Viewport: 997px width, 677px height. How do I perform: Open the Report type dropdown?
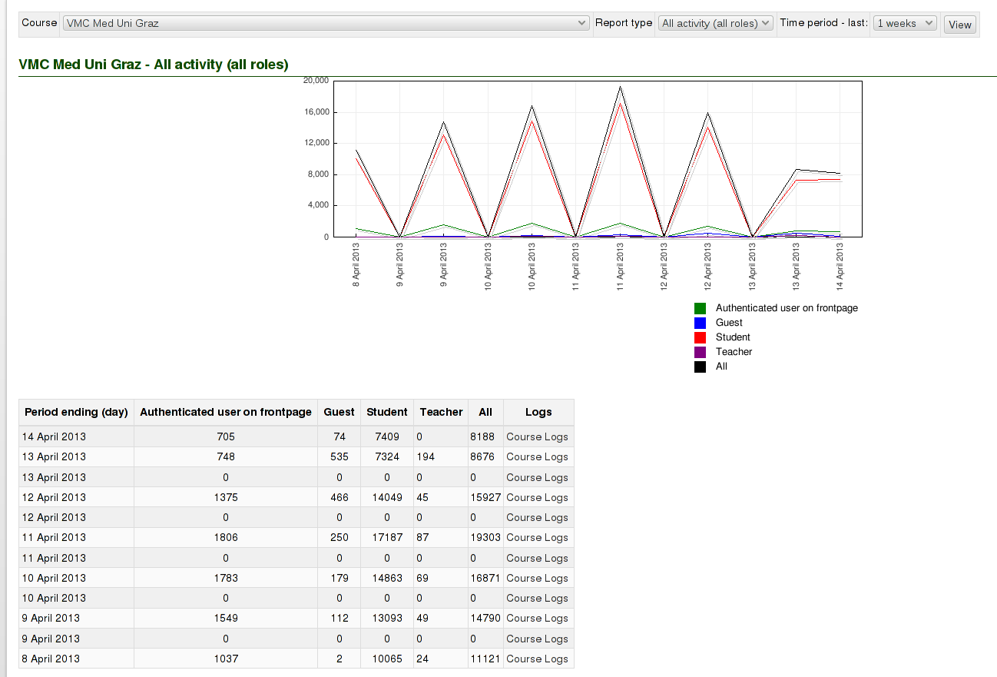click(x=715, y=23)
